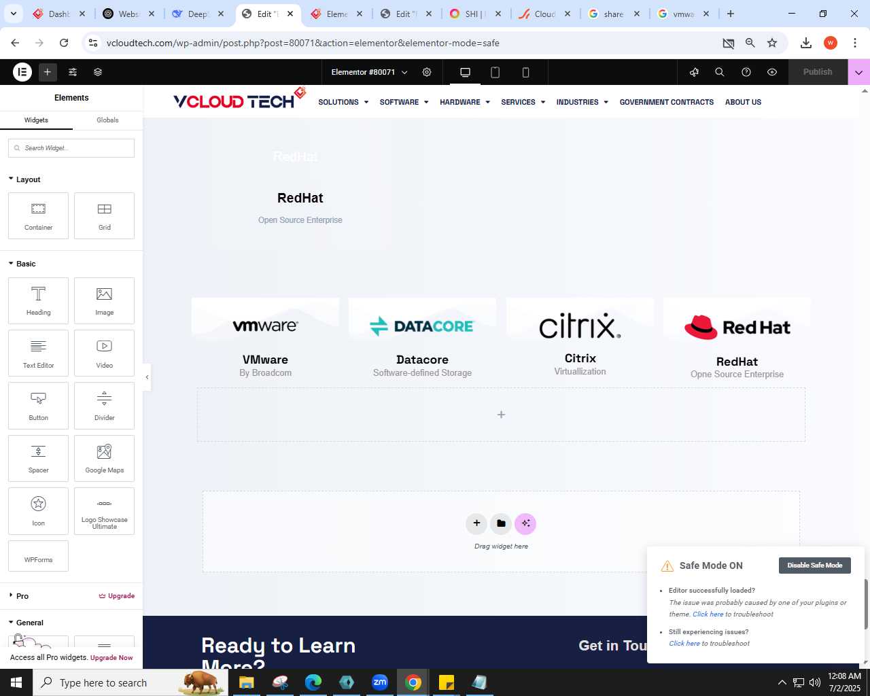The height and width of the screenshot is (696, 870).
Task: Focus the Search Widget field
Action: tap(71, 148)
